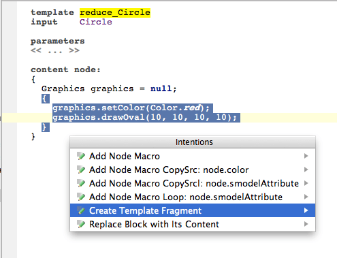Click the intention icon for Loop: node.smodelAttribute
This screenshot has width=337, height=258.
[81, 197]
